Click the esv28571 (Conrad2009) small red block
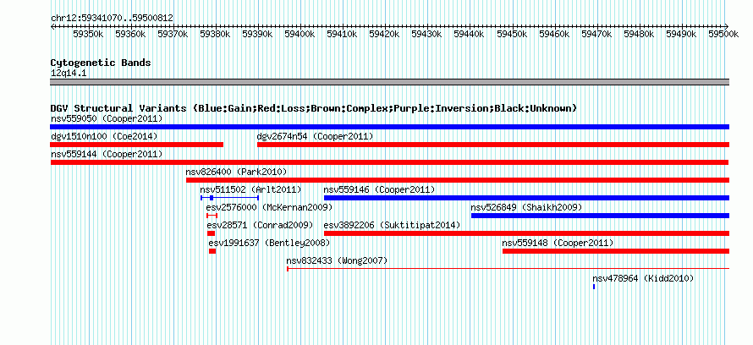The height and width of the screenshot is (345, 753). (211, 233)
